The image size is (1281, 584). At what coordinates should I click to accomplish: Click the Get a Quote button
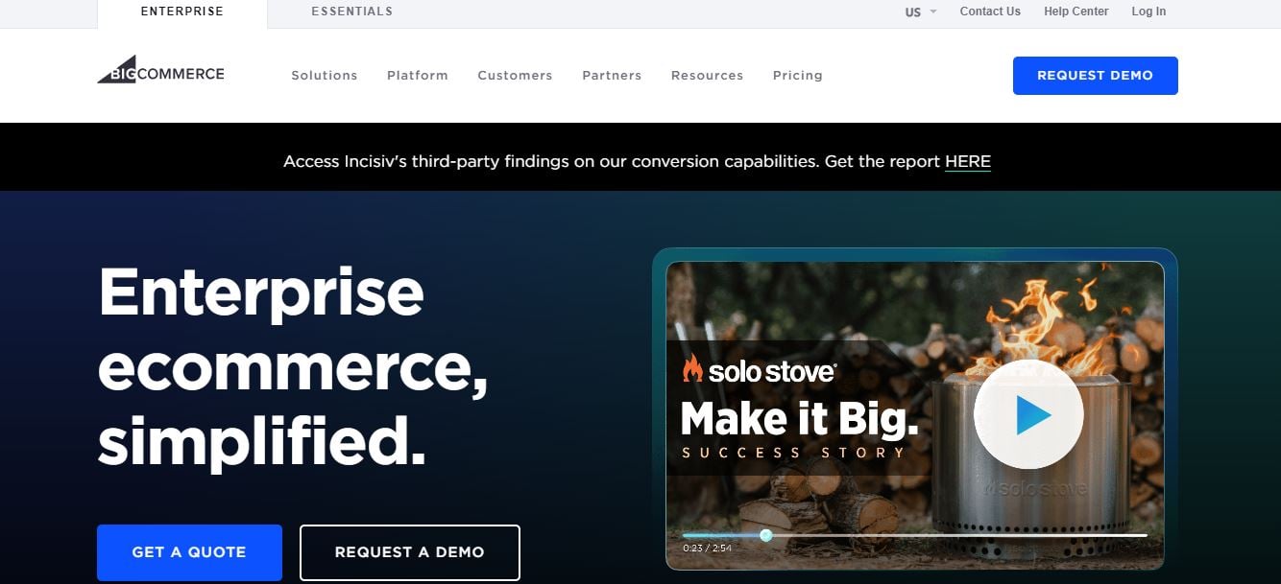point(189,552)
